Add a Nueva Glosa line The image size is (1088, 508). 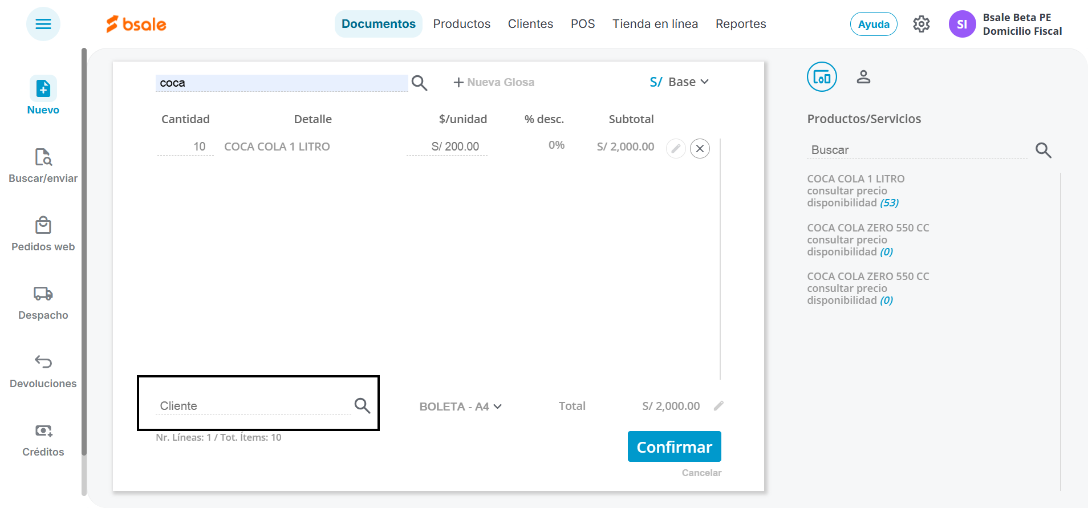(x=494, y=82)
